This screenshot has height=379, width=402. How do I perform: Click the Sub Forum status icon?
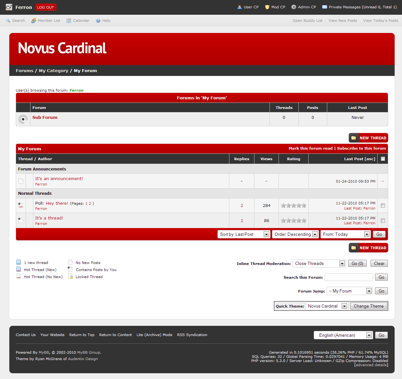click(23, 119)
